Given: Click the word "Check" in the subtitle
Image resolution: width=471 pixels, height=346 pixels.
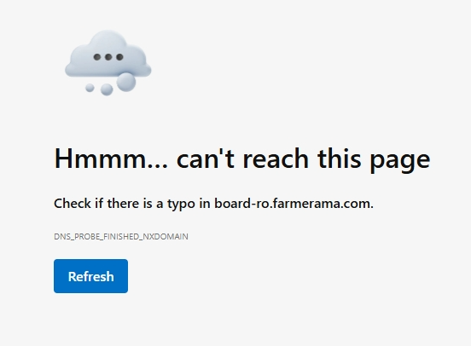Looking at the screenshot, I should click(x=73, y=203).
